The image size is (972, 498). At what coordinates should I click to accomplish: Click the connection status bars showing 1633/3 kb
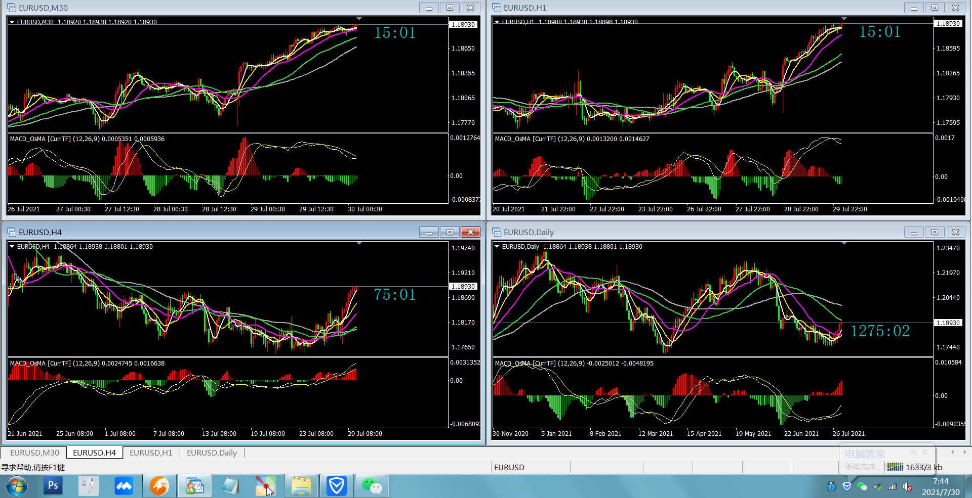pos(895,467)
